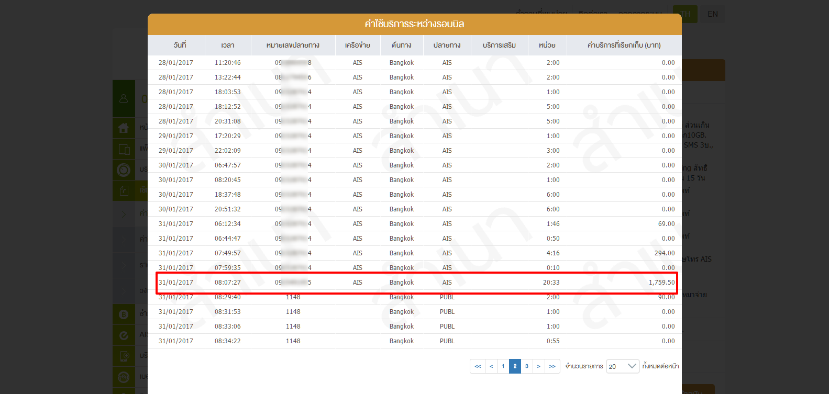829x394 pixels.
Task: Click the duration cell 20:33
Action: pyautogui.click(x=551, y=283)
